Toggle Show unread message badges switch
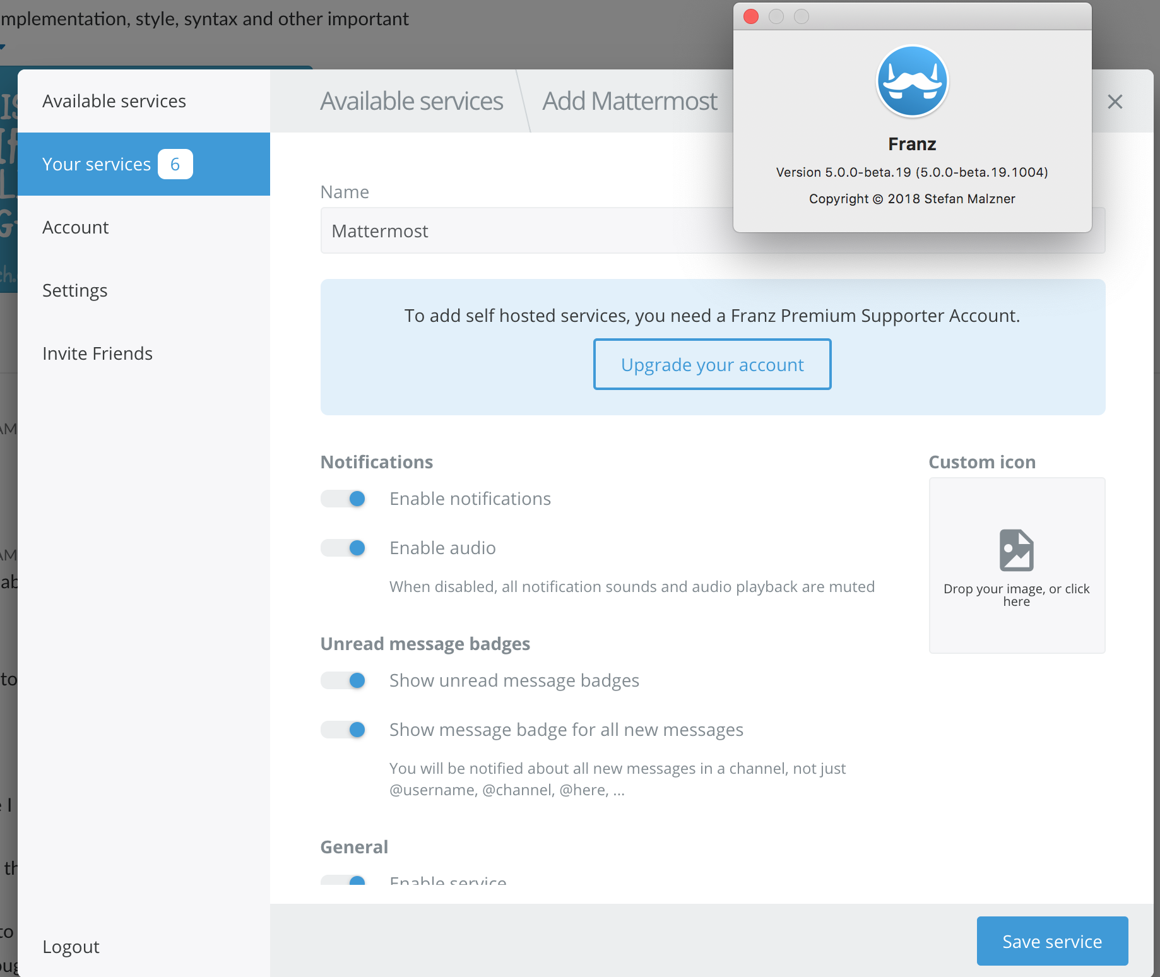This screenshot has width=1160, height=977. tap(343, 680)
